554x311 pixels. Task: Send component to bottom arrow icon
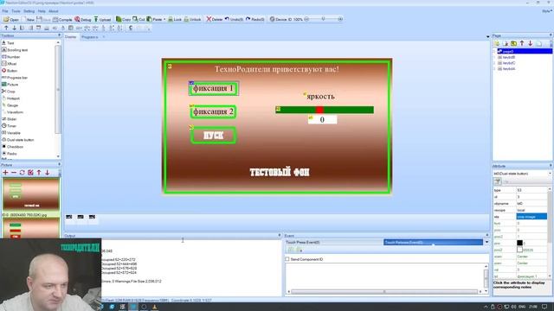tap(14, 28)
